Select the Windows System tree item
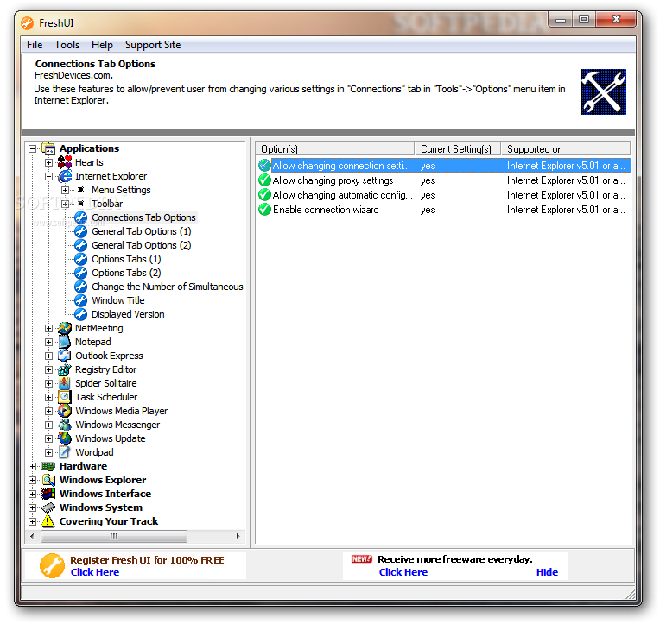Image resolution: width=660 pixels, height=624 pixels. pos(101,507)
